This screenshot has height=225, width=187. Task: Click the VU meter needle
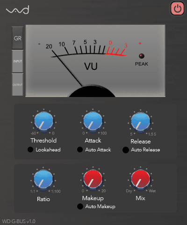(x=67, y=68)
